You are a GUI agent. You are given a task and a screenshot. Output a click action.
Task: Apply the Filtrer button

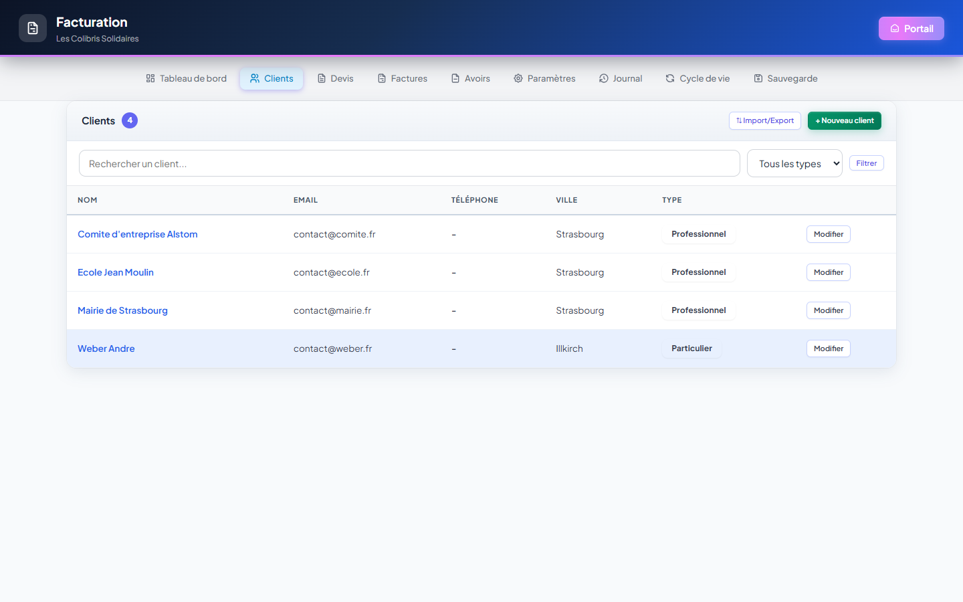pos(867,163)
